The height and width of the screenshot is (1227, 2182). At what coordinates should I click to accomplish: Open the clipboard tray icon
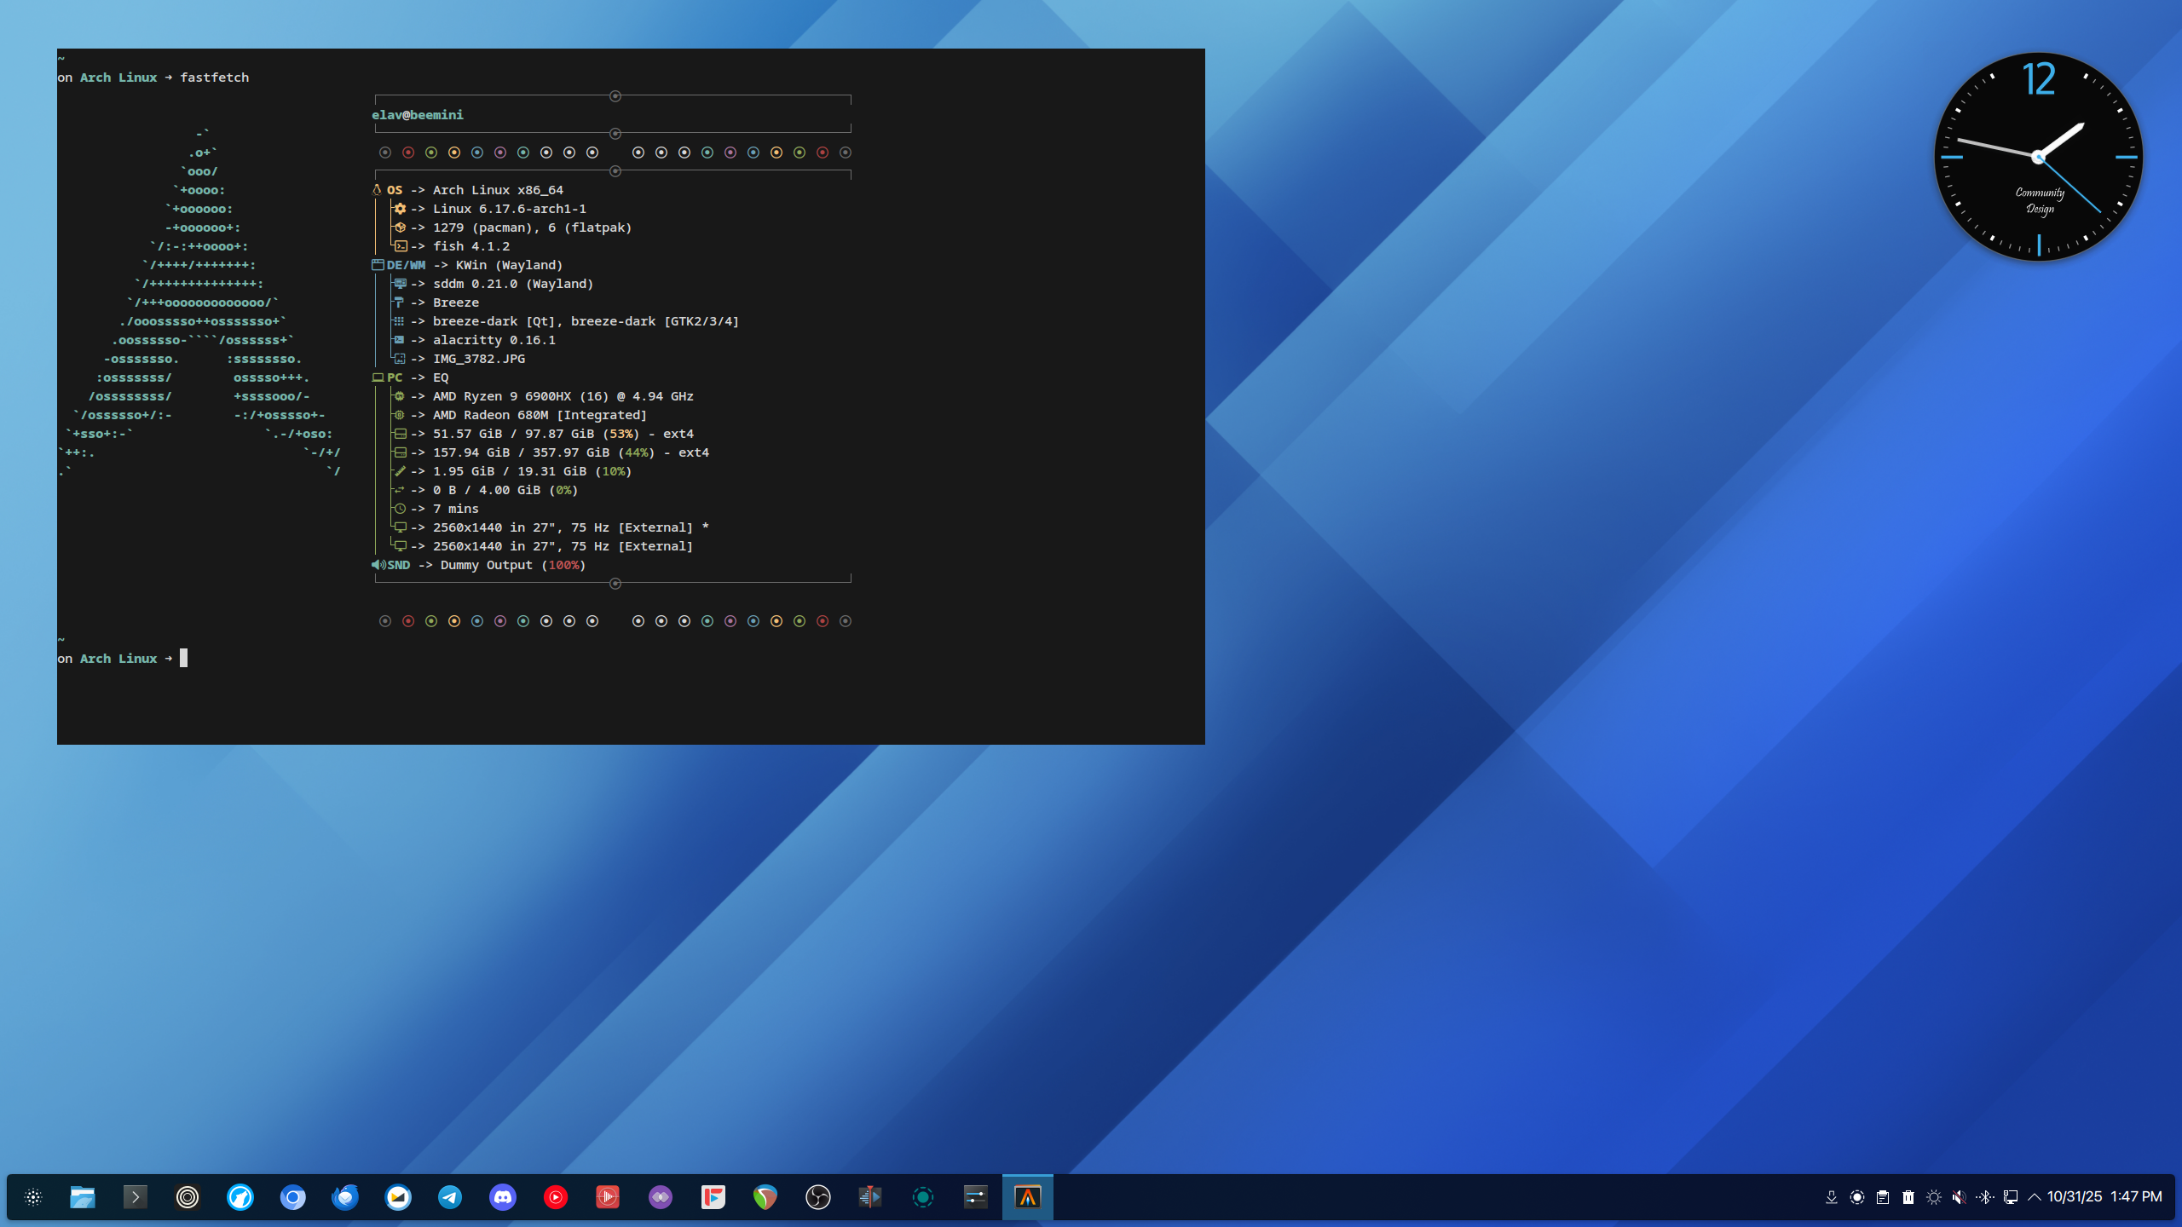tap(1883, 1197)
